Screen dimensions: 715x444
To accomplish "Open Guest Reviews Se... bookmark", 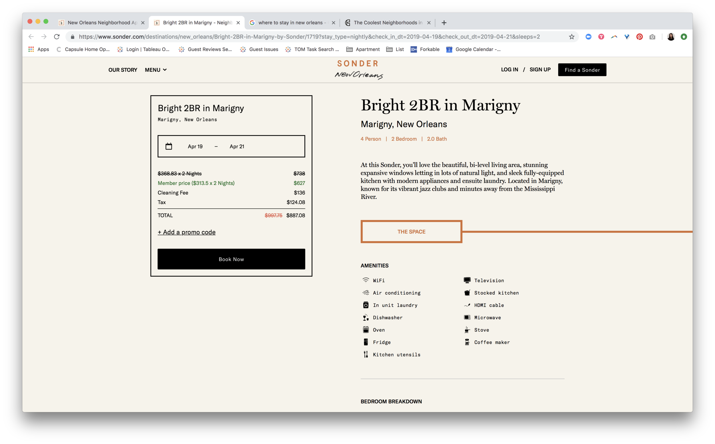I will coord(205,49).
